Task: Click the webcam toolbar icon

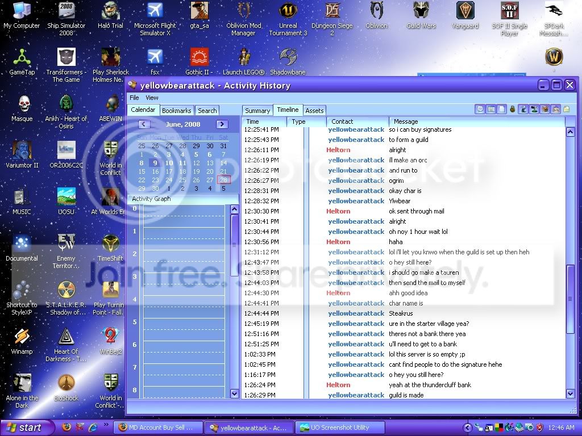Action: coord(534,110)
